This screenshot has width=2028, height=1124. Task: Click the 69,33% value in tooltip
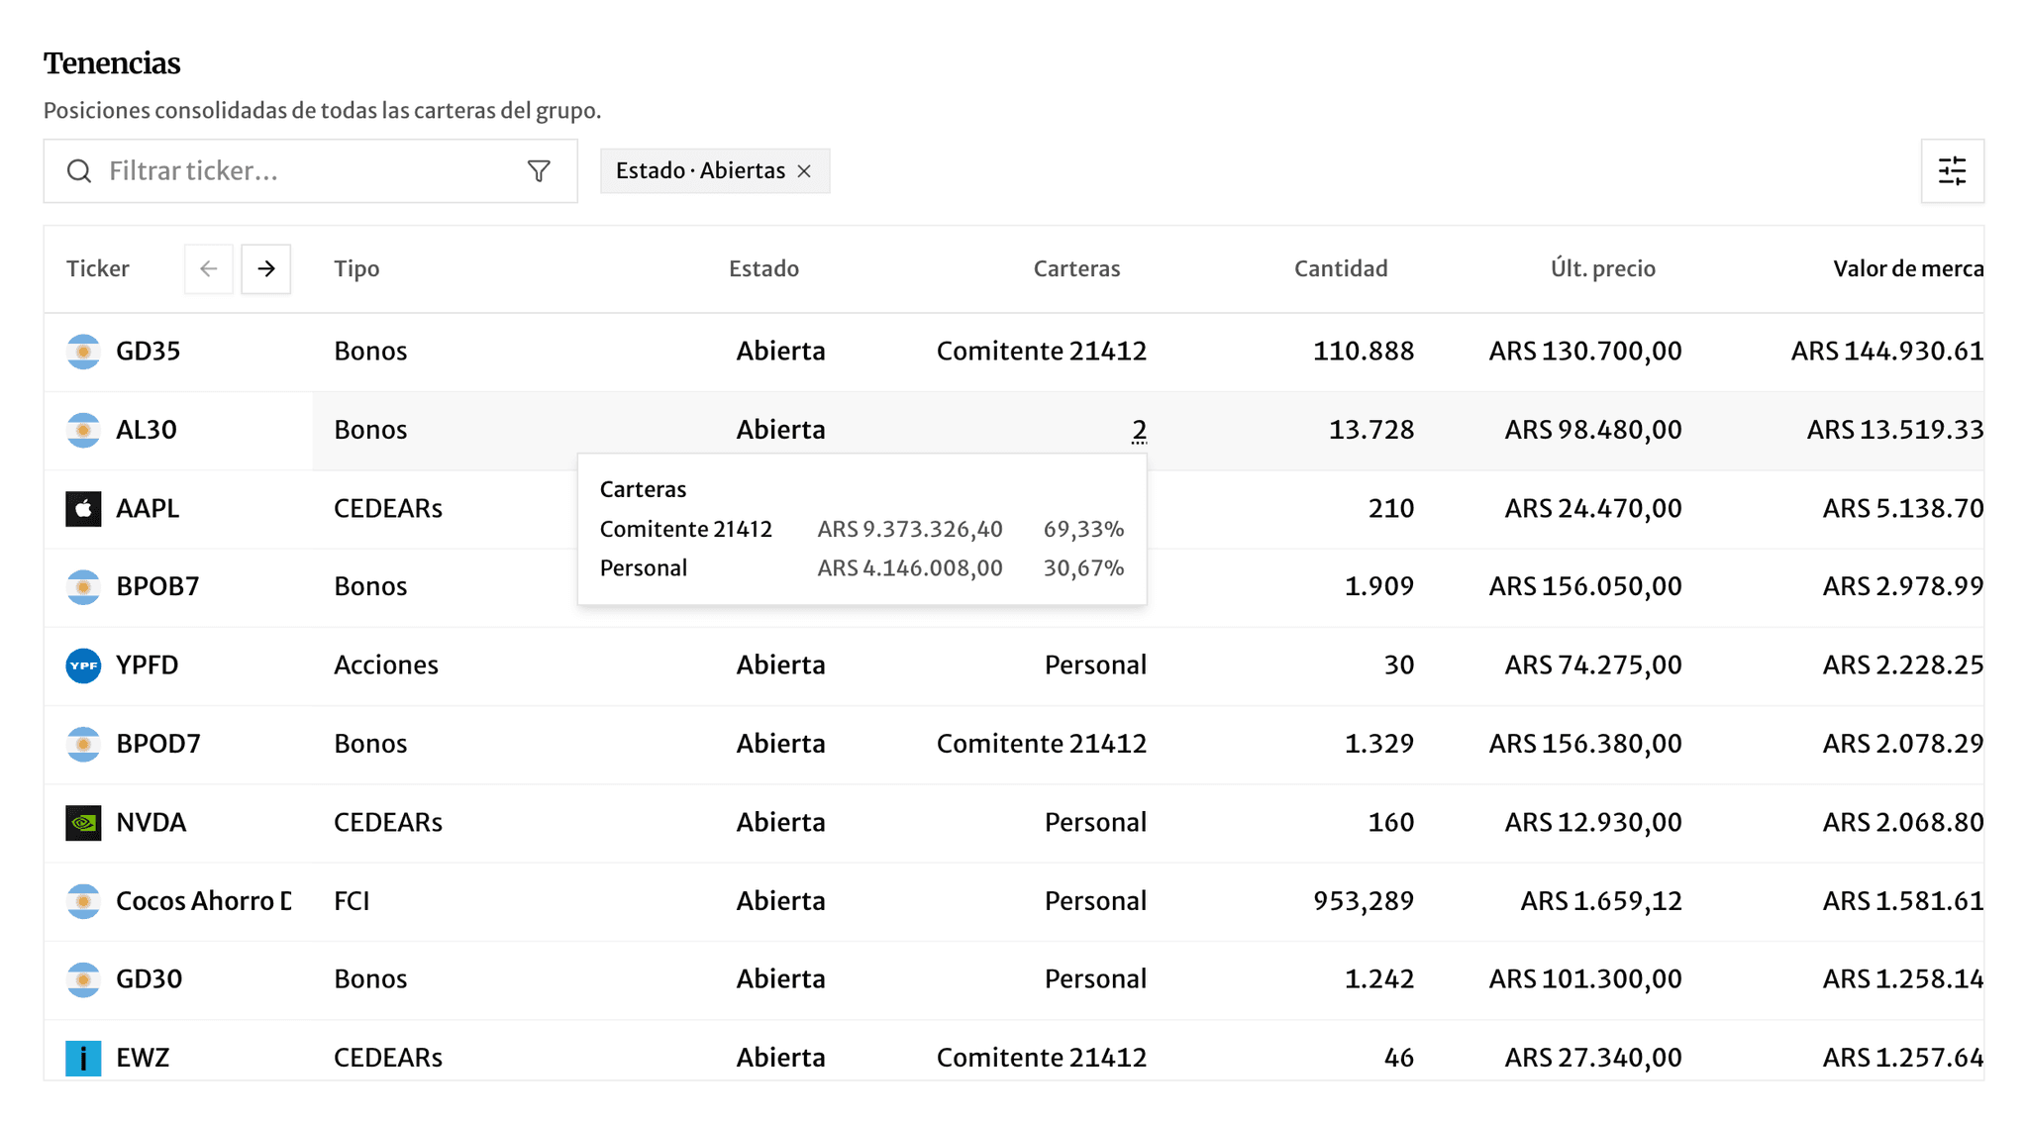(1083, 529)
